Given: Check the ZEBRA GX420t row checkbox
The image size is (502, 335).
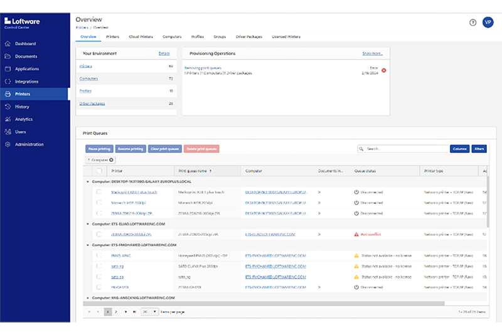Looking at the screenshot, I should click(x=99, y=287).
